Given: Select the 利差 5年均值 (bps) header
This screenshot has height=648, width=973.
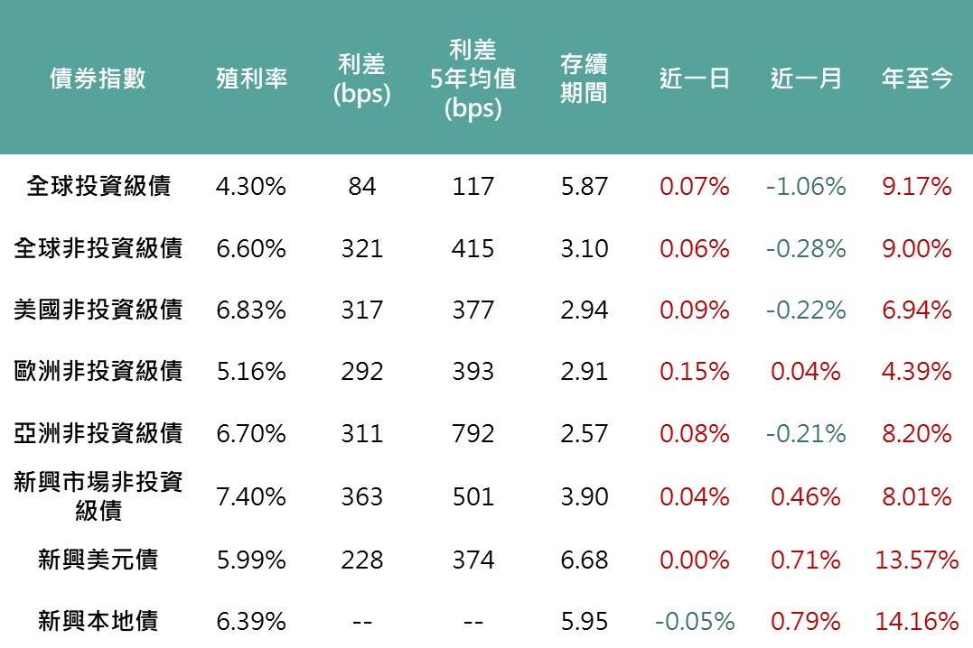Looking at the screenshot, I should point(472,79).
